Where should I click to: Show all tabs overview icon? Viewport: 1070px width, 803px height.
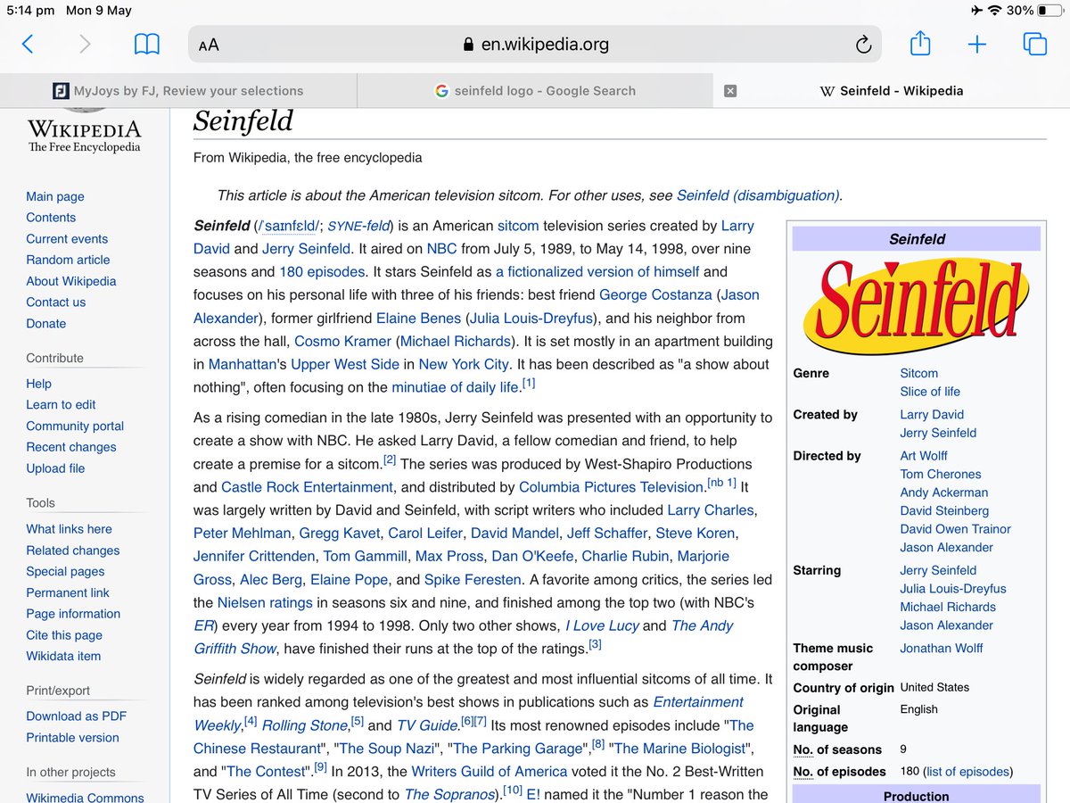click(x=1034, y=44)
